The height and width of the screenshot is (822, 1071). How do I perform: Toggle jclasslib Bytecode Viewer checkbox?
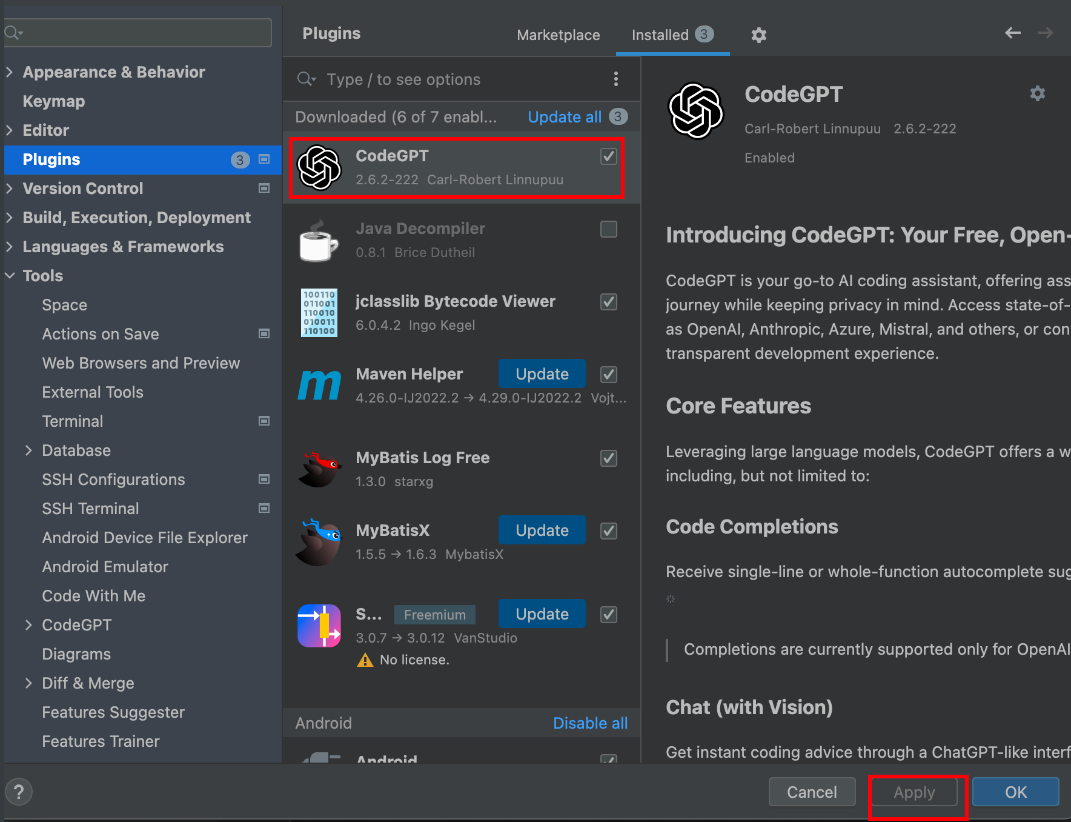pos(609,302)
